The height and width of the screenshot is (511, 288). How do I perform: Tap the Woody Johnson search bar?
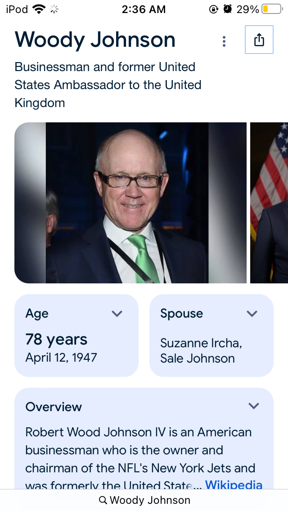[x=144, y=500]
